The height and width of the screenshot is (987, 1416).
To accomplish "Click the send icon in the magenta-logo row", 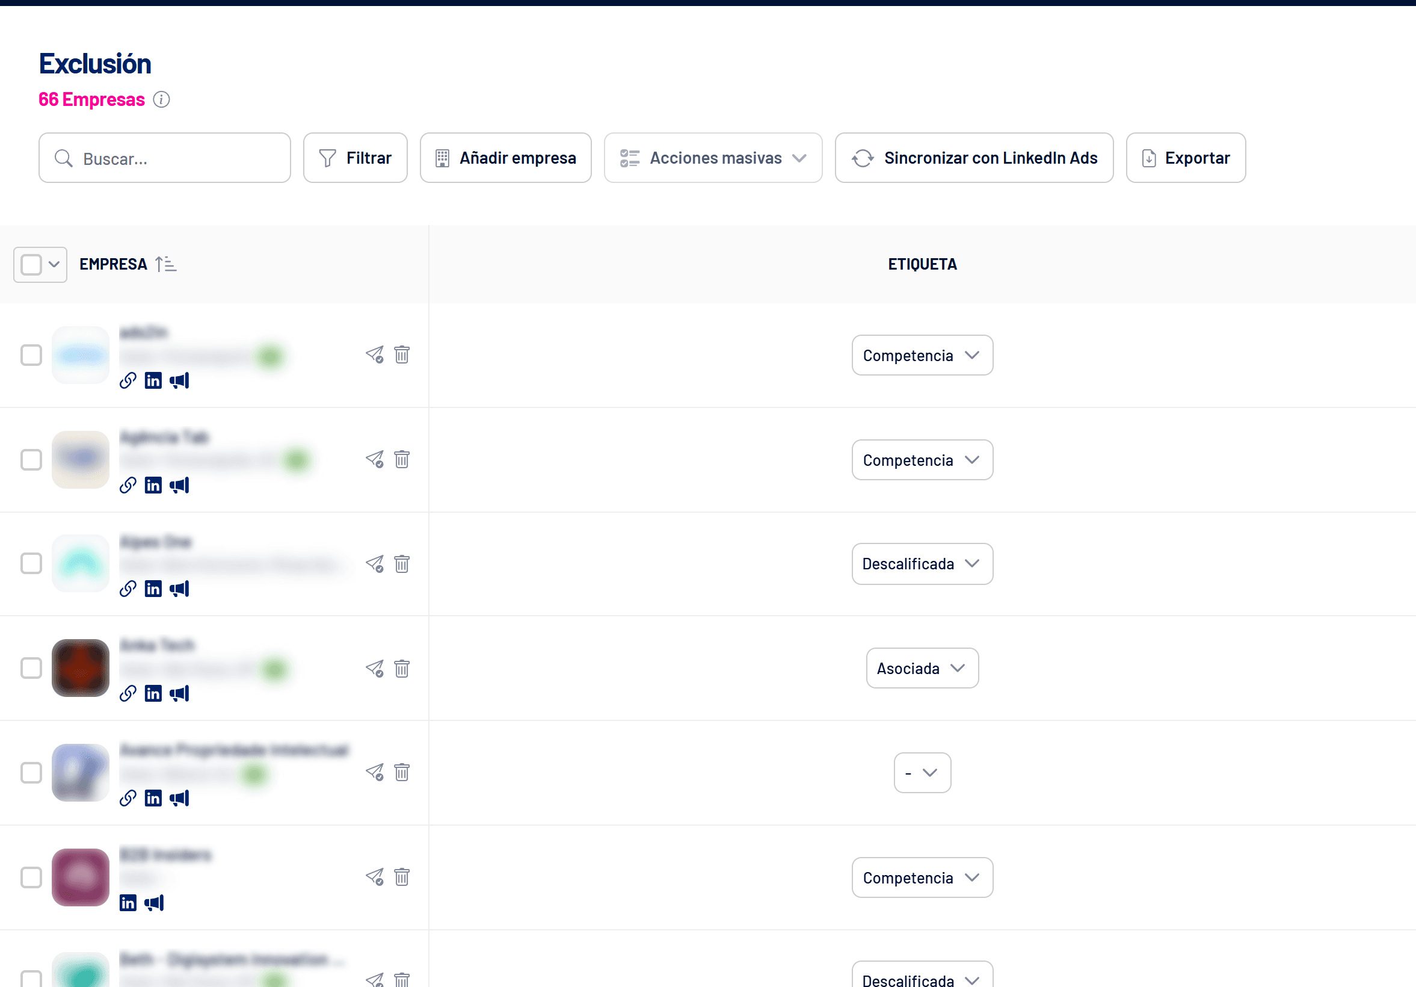I will (375, 877).
